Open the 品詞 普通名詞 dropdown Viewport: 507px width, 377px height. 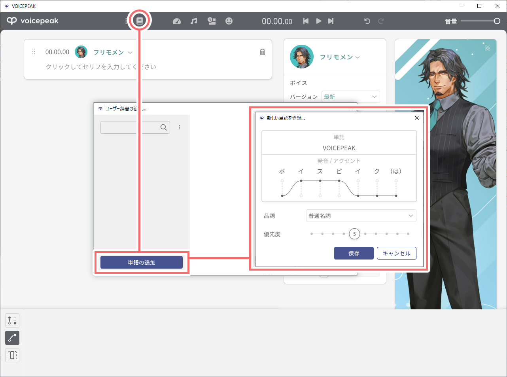[x=361, y=216]
